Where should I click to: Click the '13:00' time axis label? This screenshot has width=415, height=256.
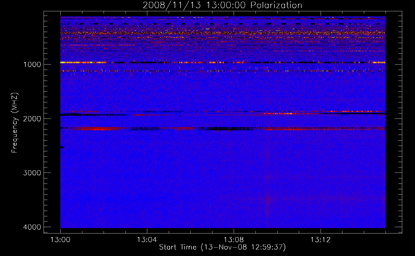point(60,240)
